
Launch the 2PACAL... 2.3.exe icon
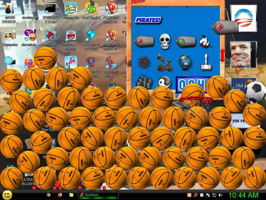click(50, 13)
